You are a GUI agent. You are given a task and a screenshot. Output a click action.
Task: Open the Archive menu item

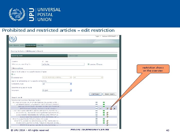click(x=22, y=45)
